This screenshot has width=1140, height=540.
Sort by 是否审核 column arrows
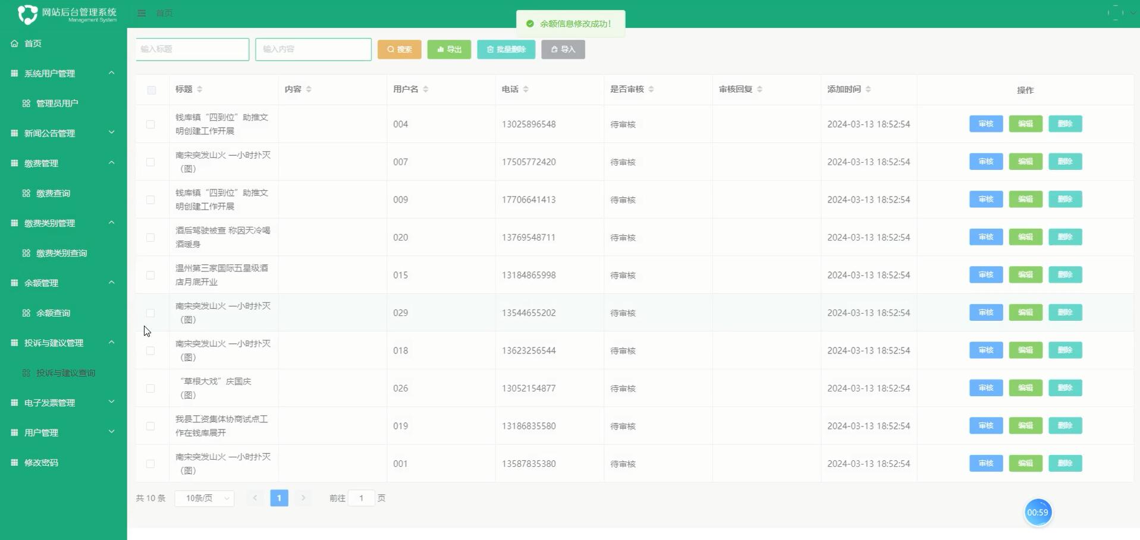pyautogui.click(x=651, y=89)
